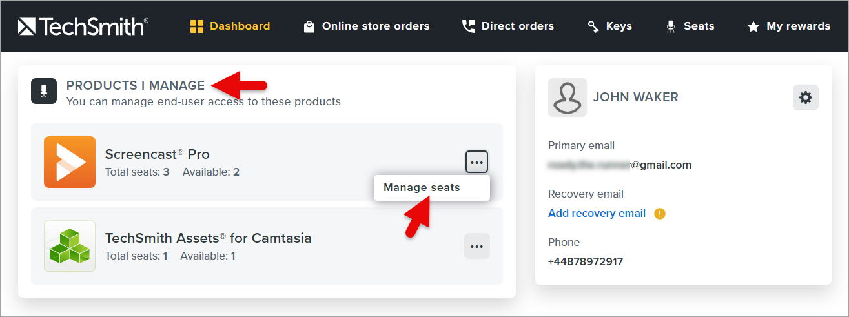Click the Online store orders bag icon
This screenshot has height=317, width=849.
pyautogui.click(x=309, y=26)
